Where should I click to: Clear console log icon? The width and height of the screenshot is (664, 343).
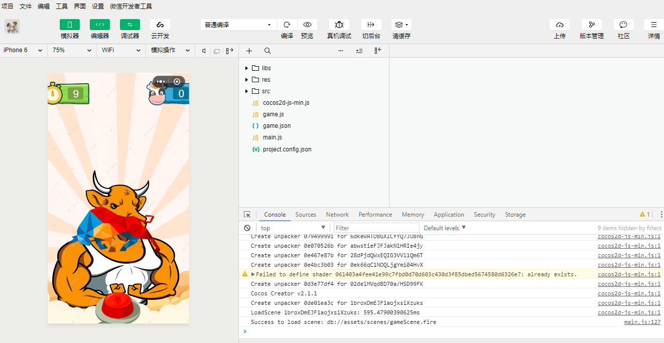(247, 228)
